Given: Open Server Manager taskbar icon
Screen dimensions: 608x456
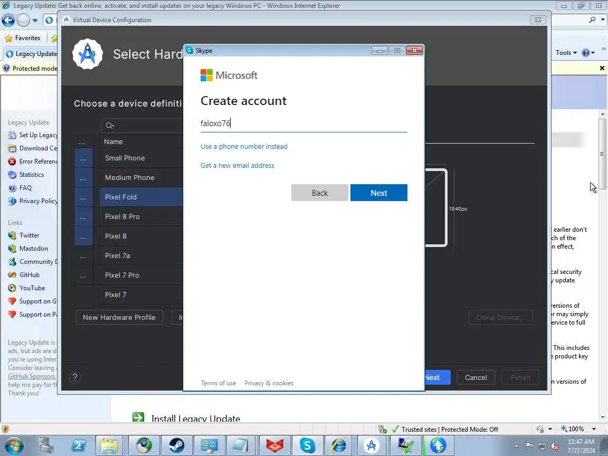Looking at the screenshot, I should pyautogui.click(x=46, y=445).
